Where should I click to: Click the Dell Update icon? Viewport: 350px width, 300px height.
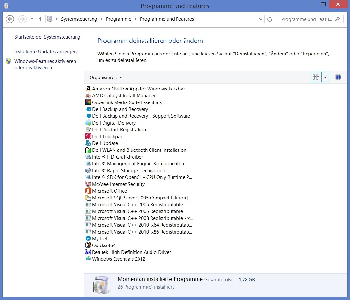pyautogui.click(x=88, y=143)
